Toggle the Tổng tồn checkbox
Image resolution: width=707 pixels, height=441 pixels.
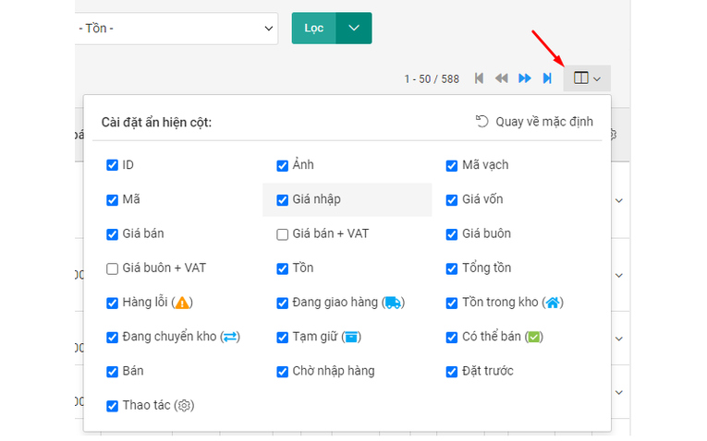(452, 268)
